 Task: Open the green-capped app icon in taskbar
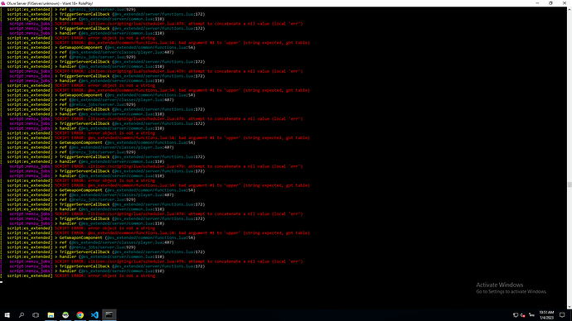[65, 315]
